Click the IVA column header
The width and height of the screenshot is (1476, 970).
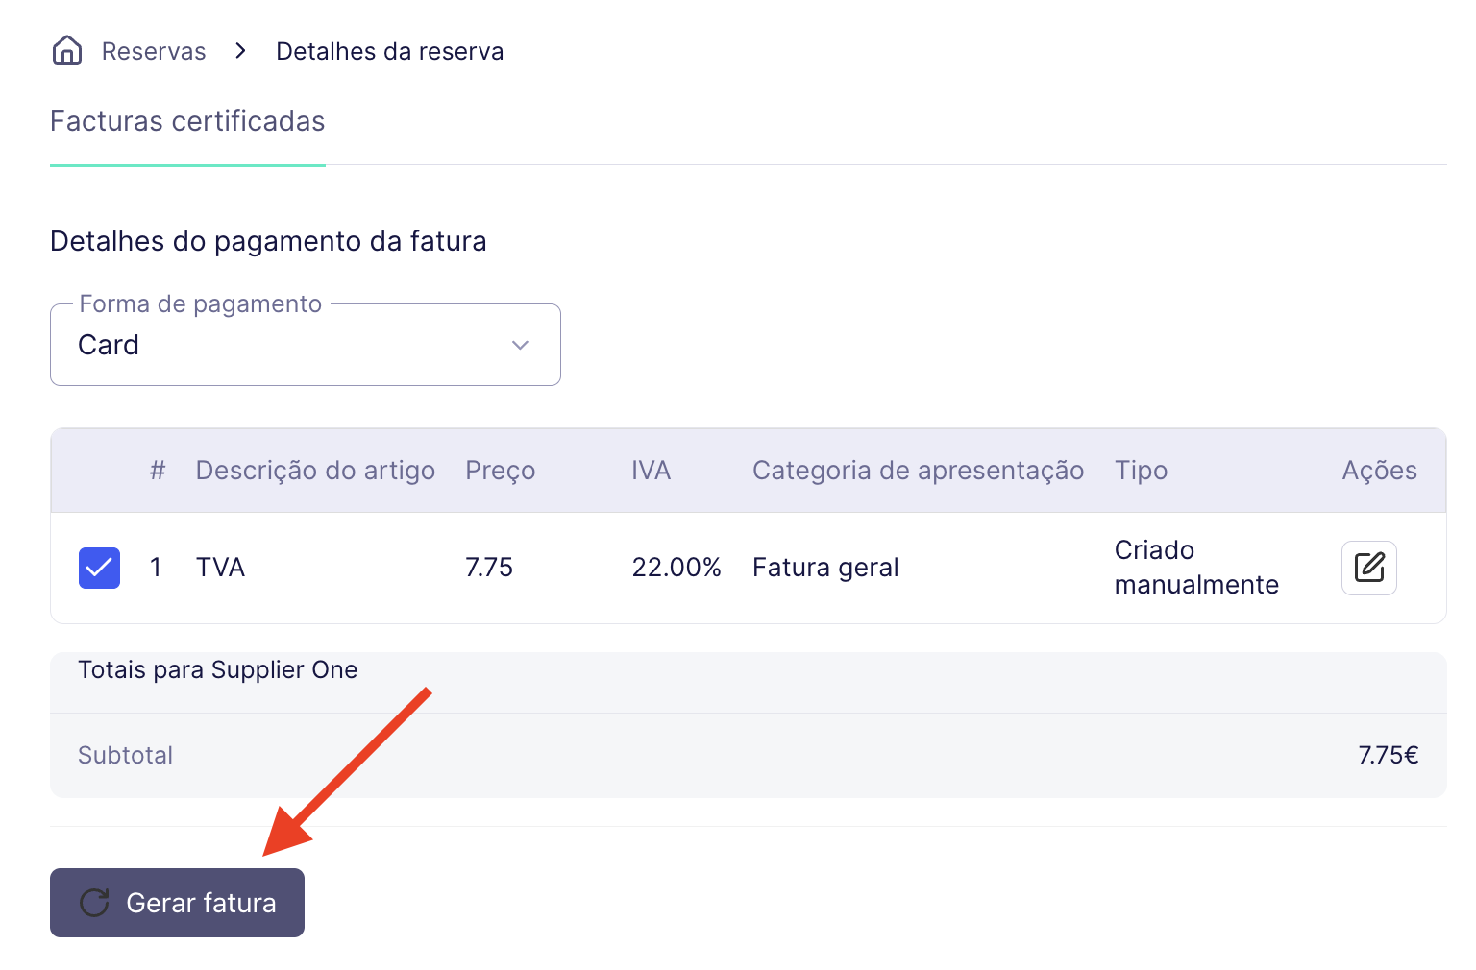click(651, 471)
